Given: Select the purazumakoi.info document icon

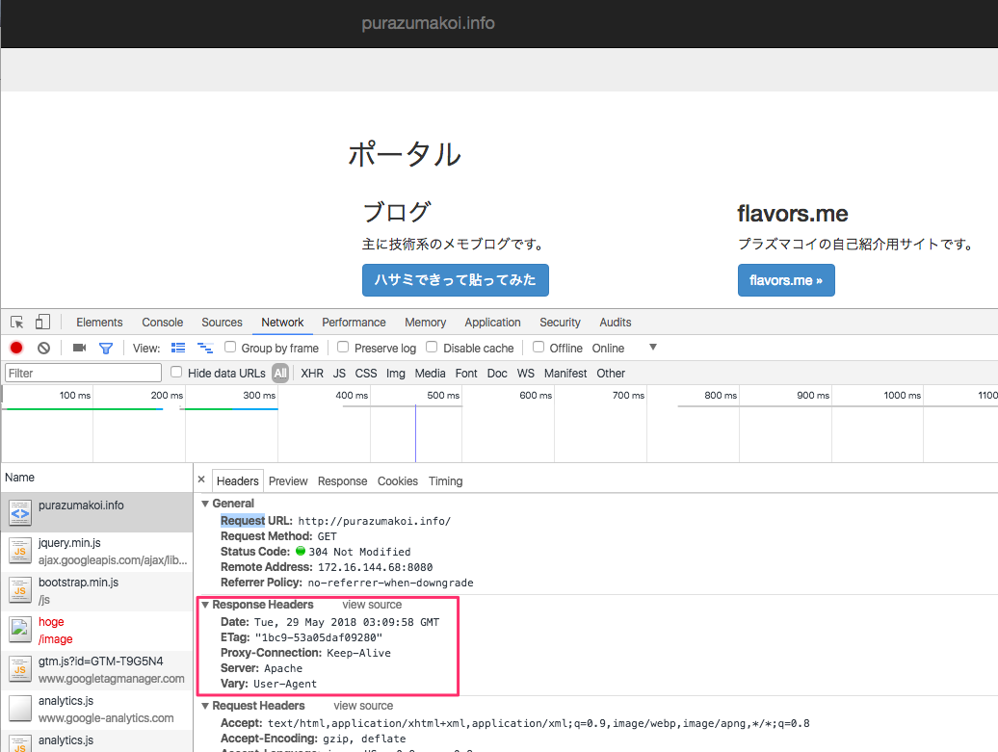Looking at the screenshot, I should [19, 513].
